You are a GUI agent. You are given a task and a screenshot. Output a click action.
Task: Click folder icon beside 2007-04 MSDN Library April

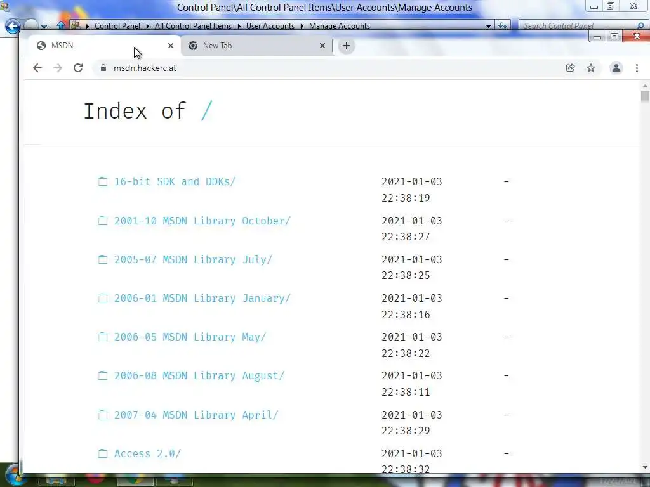pyautogui.click(x=103, y=415)
